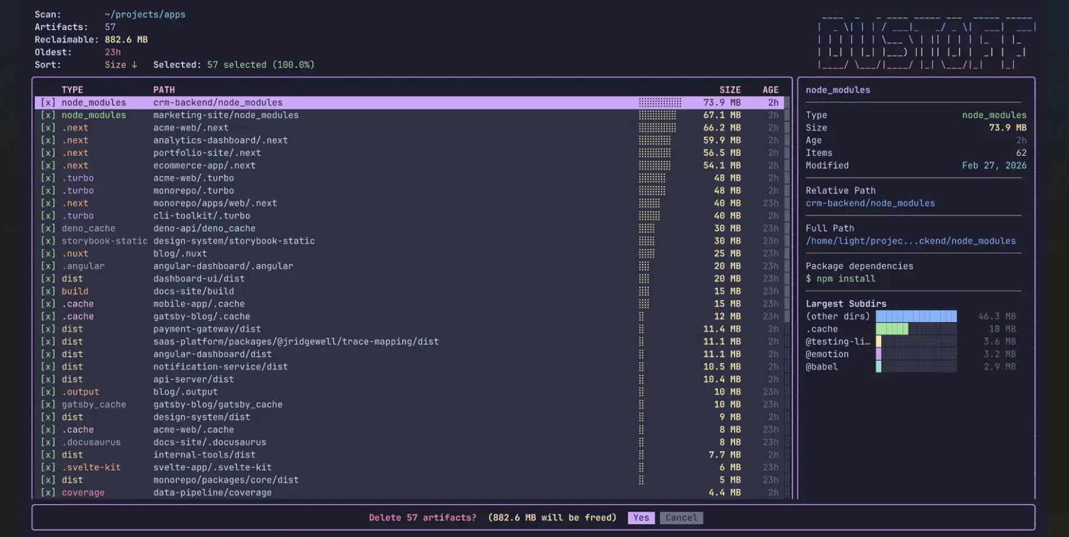Click the npm install command text
The image size is (1069, 537).
coord(841,279)
